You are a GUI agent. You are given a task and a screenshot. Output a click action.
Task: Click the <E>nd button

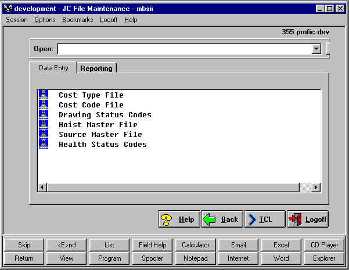point(66,245)
